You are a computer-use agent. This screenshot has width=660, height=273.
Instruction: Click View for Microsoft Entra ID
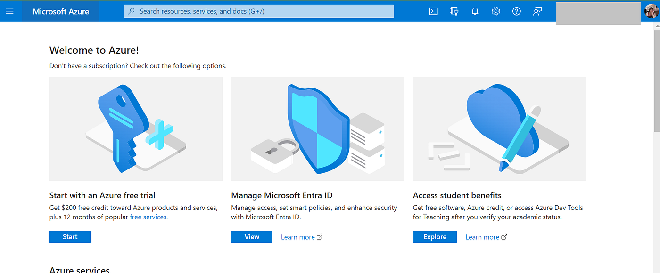click(x=252, y=237)
